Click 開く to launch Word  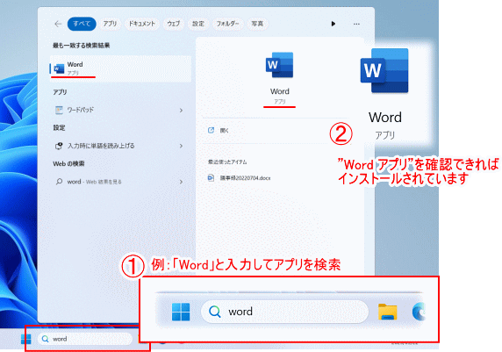[x=219, y=131]
